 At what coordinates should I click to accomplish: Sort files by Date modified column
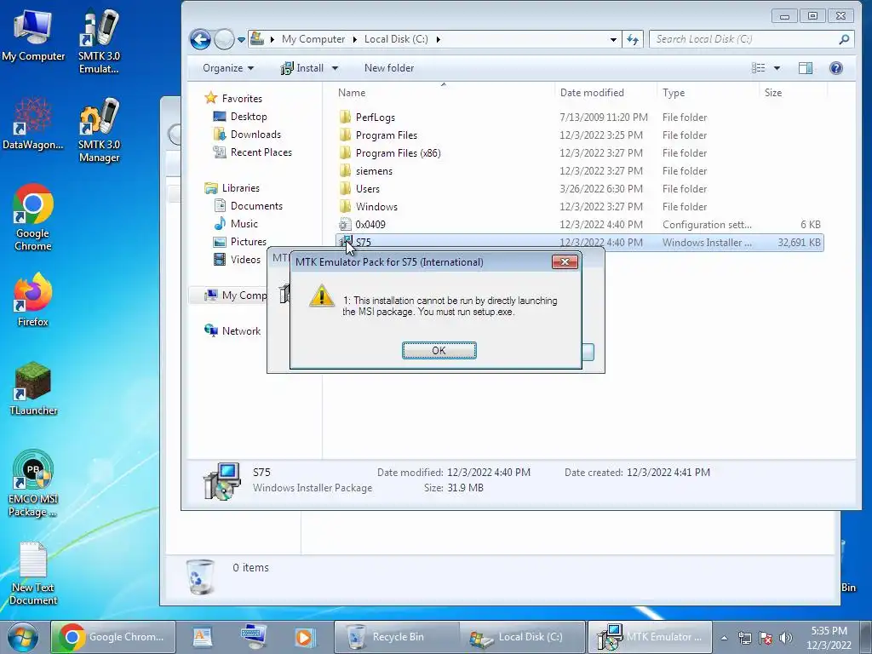coord(592,93)
